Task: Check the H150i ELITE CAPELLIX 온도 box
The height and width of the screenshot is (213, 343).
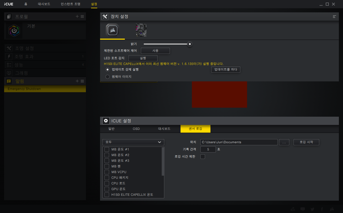Action: point(107,195)
